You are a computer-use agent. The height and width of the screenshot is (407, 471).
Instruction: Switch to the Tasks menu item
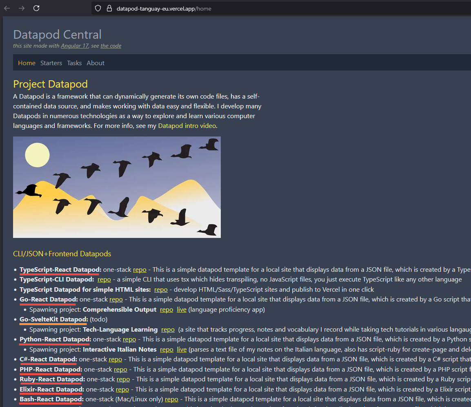click(x=74, y=63)
